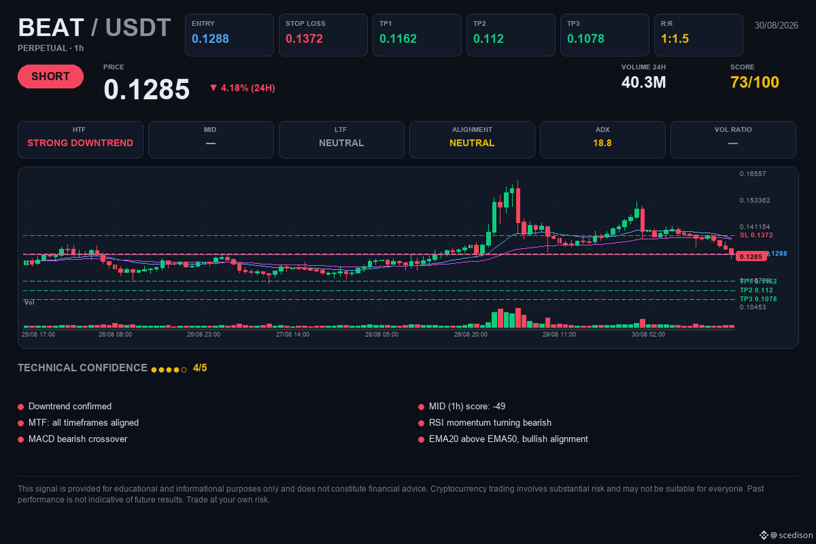816x544 pixels.
Task: Click the TP2 card showing 0.112
Action: pyautogui.click(x=511, y=35)
